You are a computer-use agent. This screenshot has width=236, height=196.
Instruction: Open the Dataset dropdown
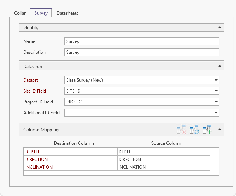pos(216,80)
